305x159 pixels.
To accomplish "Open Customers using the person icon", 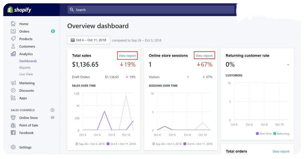I will tap(13, 46).
